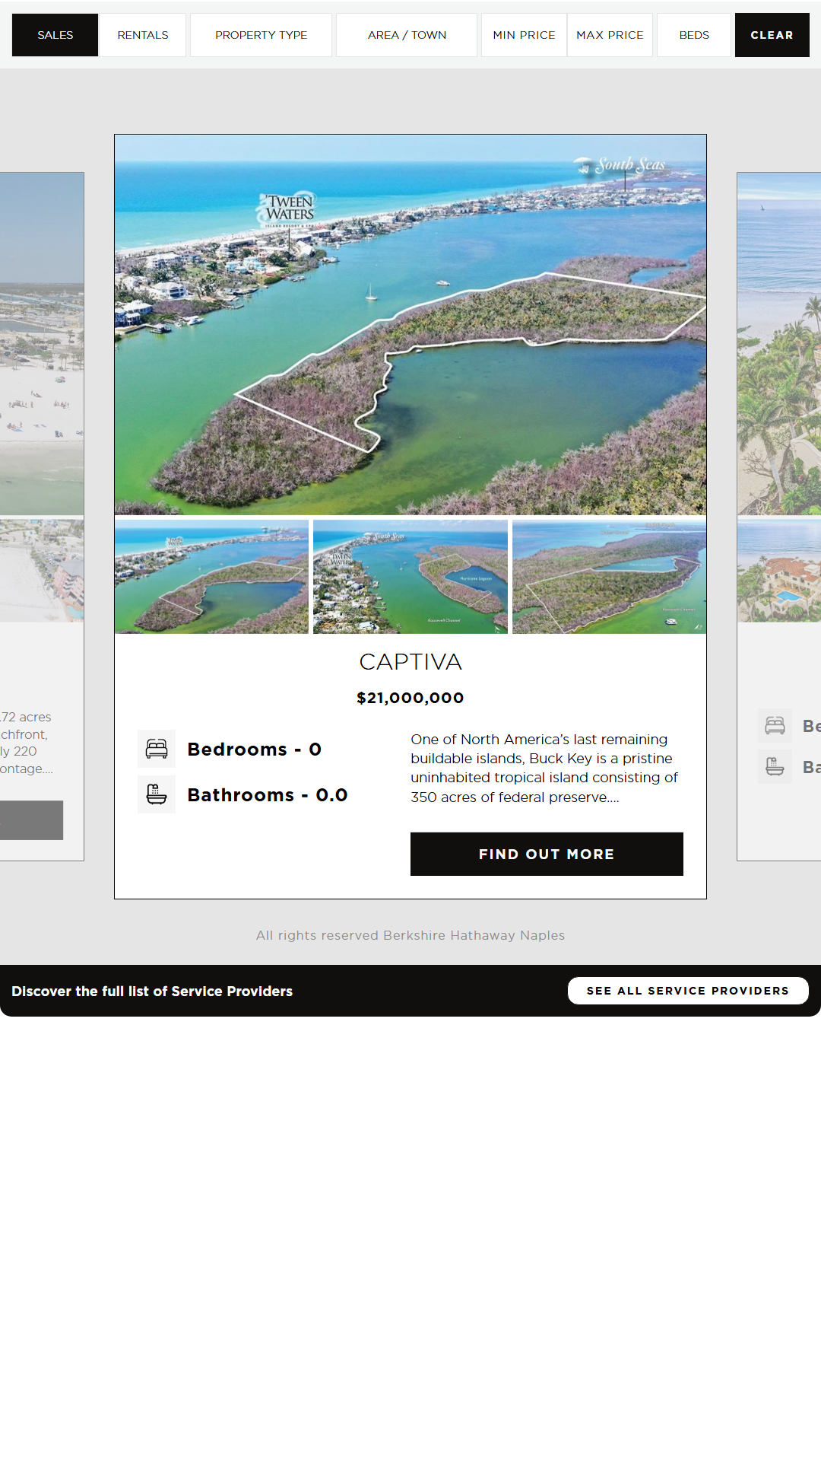Select the third Captiva thumbnail image
Image resolution: width=821 pixels, height=1461 pixels.
pyautogui.click(x=609, y=577)
